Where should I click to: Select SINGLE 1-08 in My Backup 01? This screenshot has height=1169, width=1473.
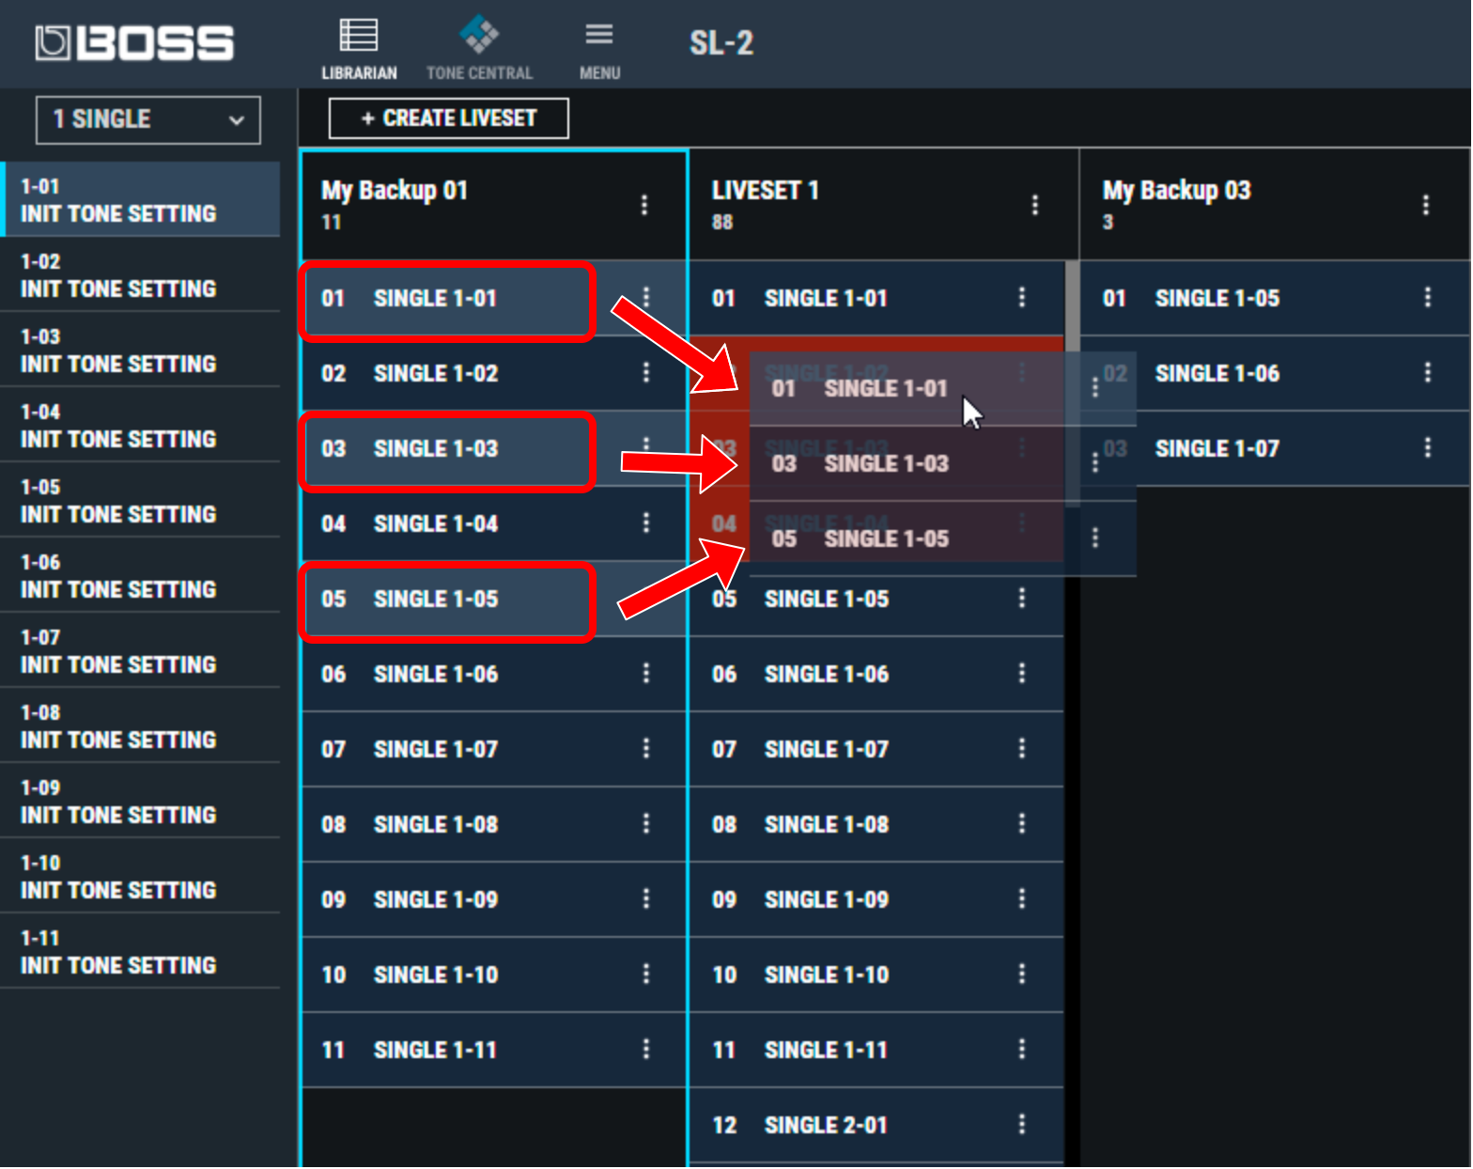[x=494, y=824]
